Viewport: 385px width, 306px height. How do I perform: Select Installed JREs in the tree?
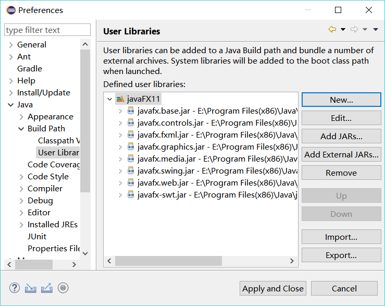(x=52, y=225)
